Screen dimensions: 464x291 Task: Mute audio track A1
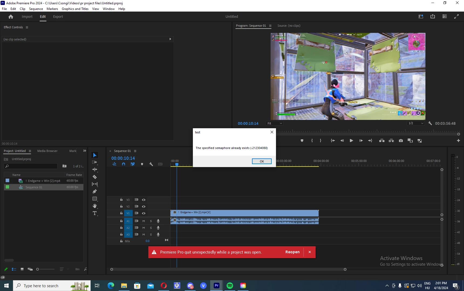coord(144,221)
